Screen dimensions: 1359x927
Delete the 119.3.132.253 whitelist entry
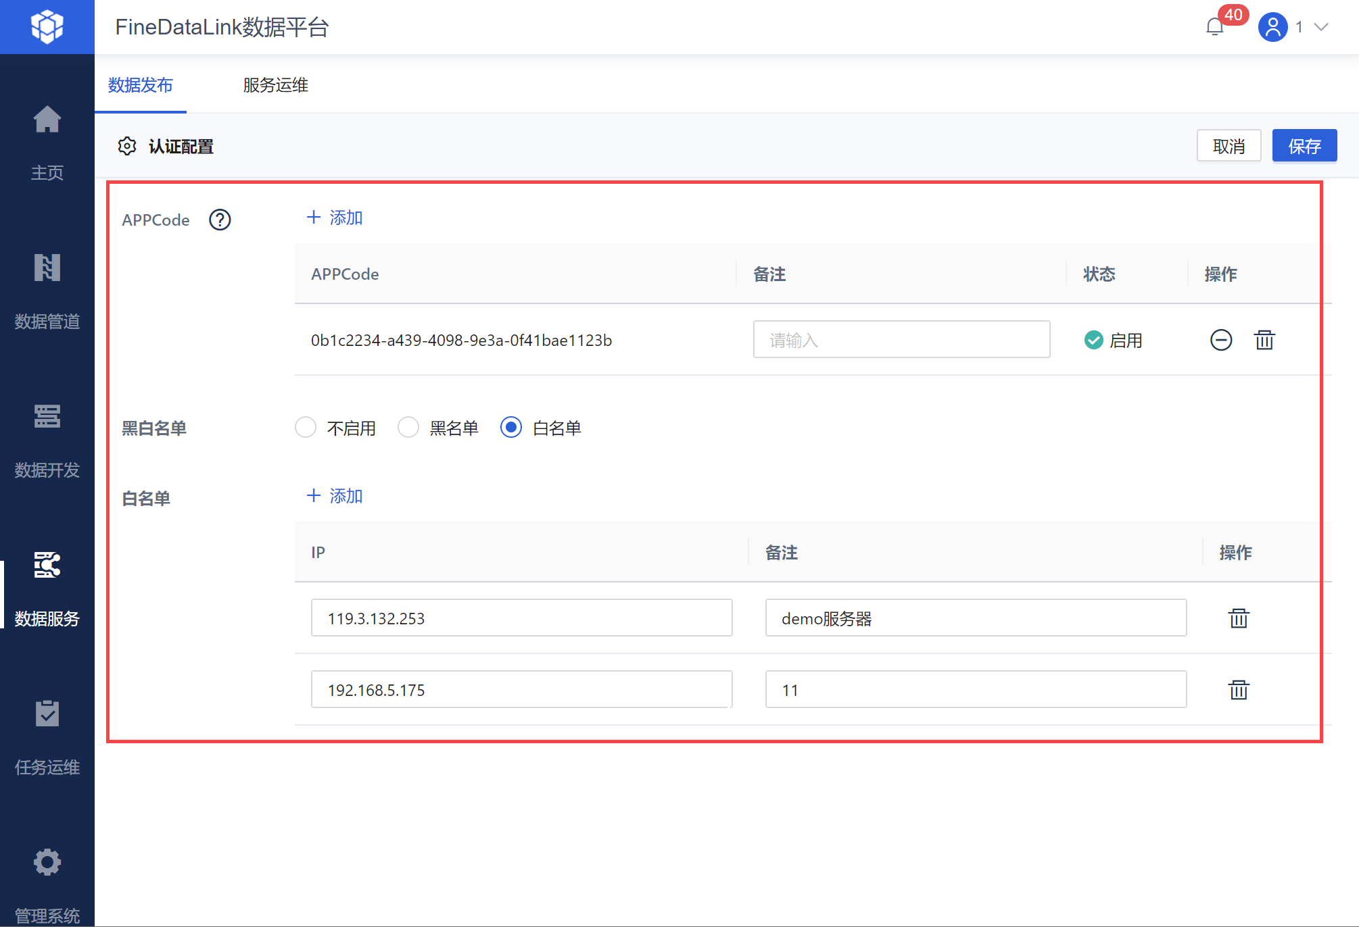click(x=1238, y=618)
